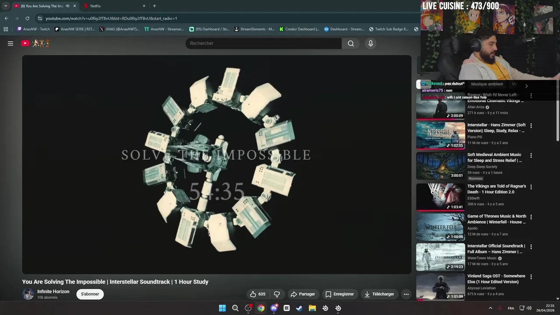Open Steam from the taskbar
Screen dimensions: 560x315
(299, 308)
